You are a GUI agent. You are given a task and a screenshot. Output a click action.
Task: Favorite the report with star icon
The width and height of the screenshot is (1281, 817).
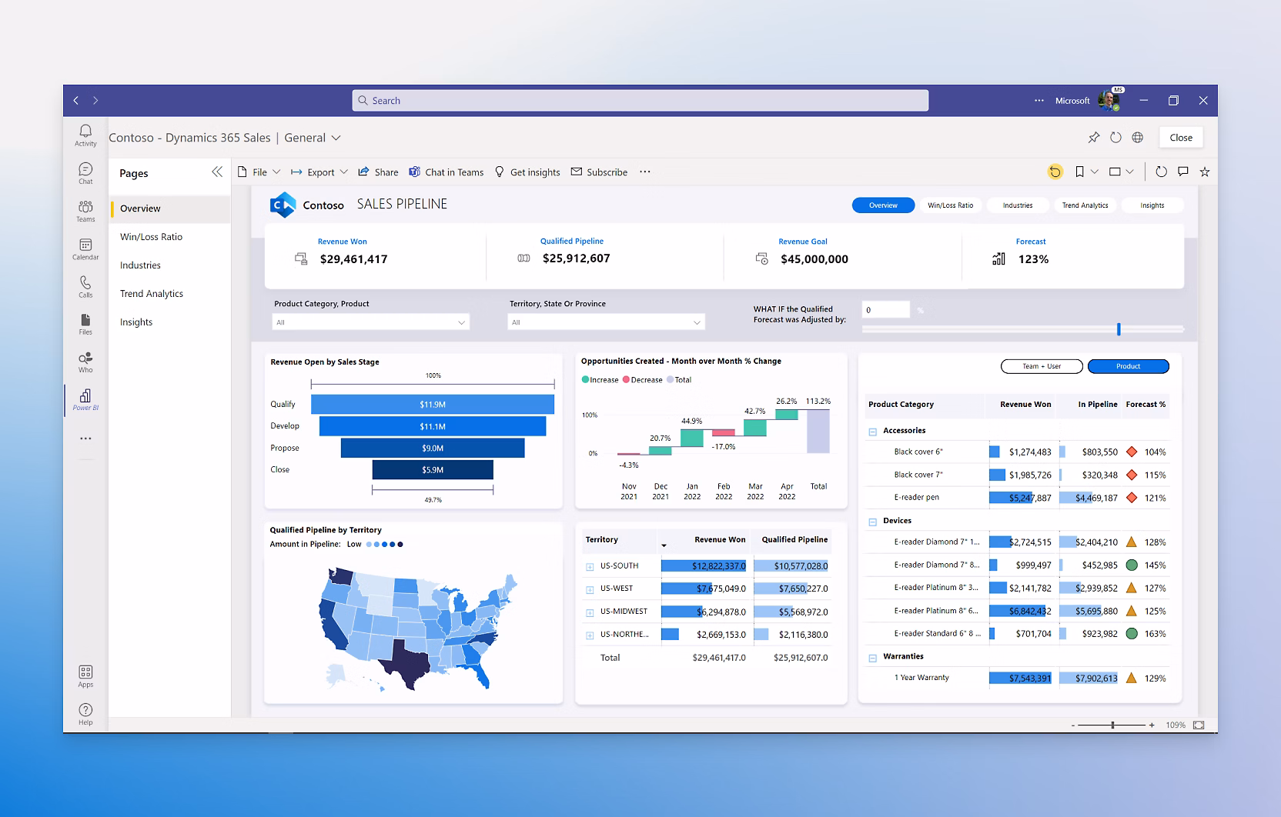[1205, 172]
